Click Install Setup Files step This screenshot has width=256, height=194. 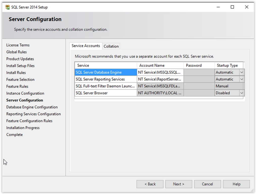[x=20, y=66]
